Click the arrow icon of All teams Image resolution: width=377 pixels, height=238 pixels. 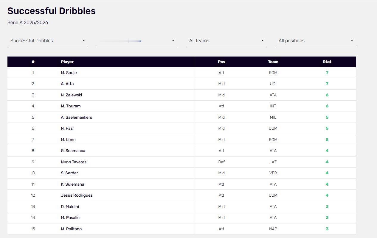(263, 40)
